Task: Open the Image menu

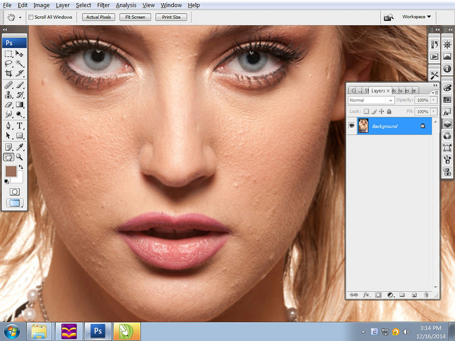Action: [42, 5]
